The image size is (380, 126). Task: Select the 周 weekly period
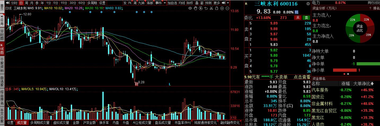[x=27, y=3]
